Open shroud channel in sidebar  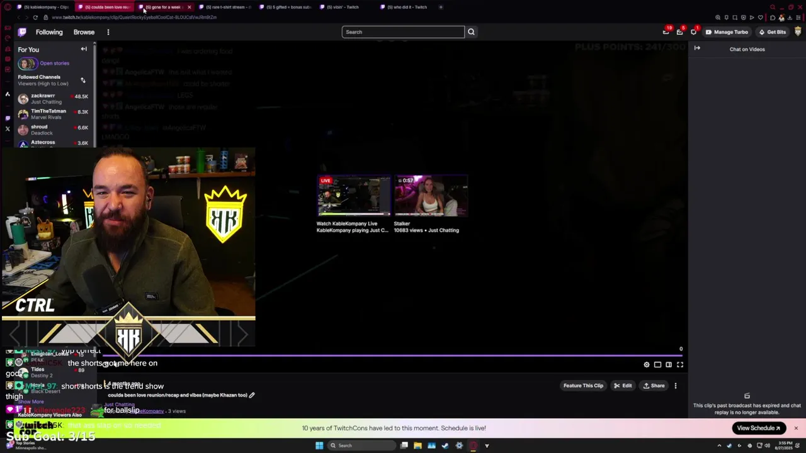coord(54,130)
